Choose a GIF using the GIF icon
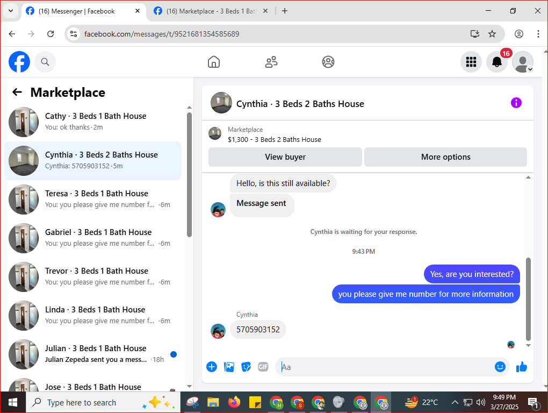This screenshot has height=413, width=548. (263, 367)
